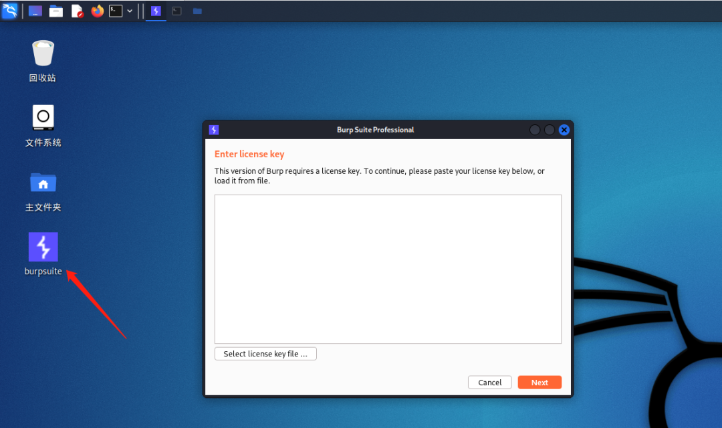Select the 回收站 trash desktop icon
722x428 pixels.
click(x=43, y=61)
